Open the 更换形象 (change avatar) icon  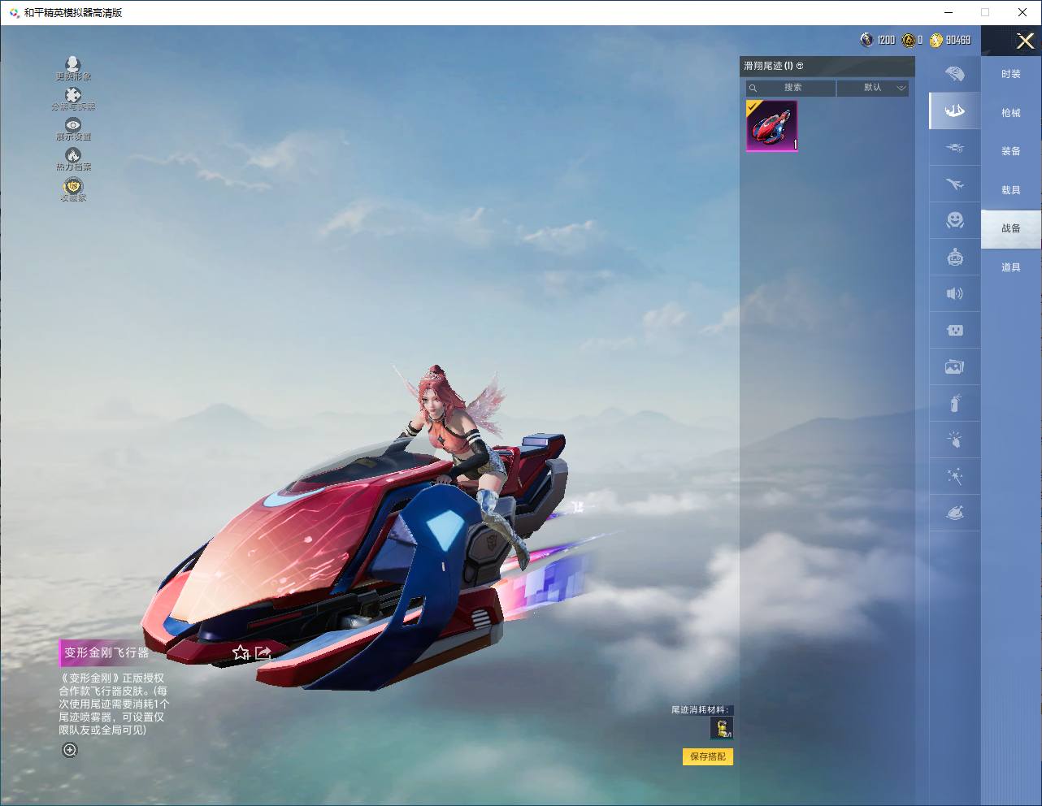[73, 64]
